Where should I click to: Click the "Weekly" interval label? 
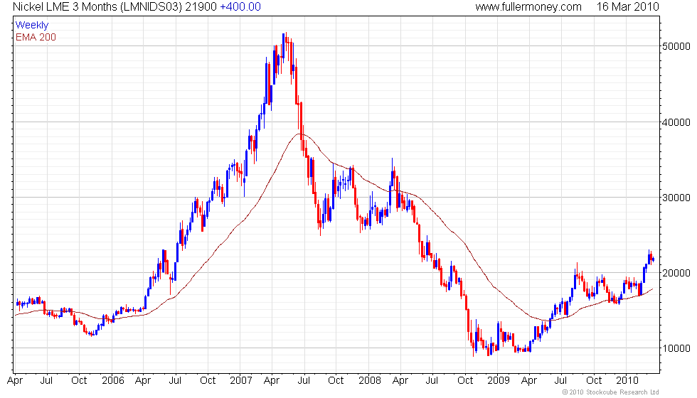point(32,26)
